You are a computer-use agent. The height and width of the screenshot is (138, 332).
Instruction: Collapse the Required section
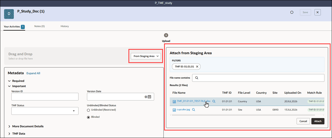coord(9,81)
